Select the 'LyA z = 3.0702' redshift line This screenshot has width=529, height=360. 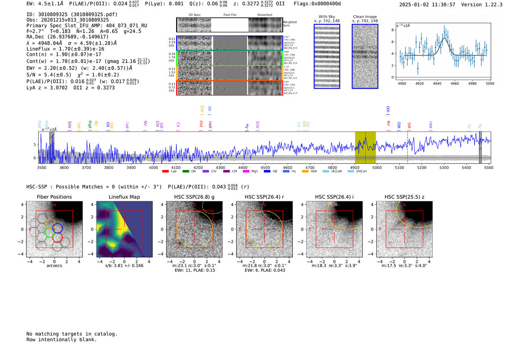[47, 88]
